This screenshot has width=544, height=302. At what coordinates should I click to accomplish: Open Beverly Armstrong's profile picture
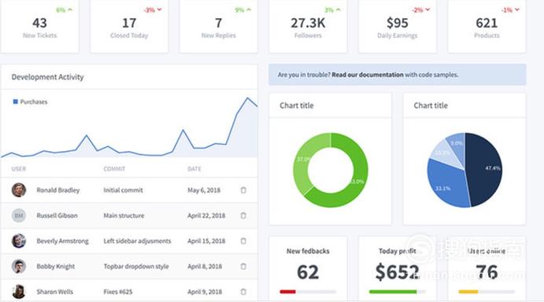[x=19, y=241]
